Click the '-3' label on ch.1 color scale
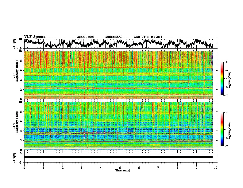The image size is (243, 188). point(226,62)
